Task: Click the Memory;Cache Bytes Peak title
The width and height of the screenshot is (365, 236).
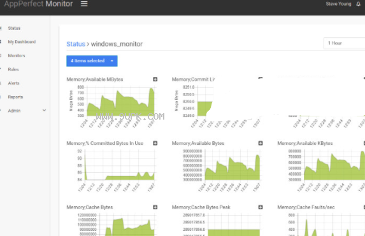Action: (x=201, y=207)
